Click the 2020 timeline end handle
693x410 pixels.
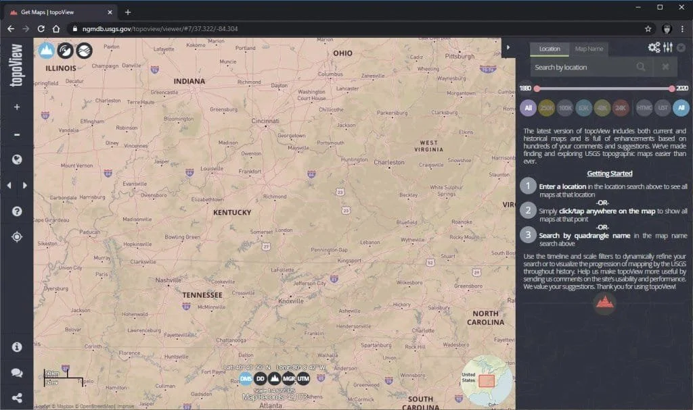672,88
